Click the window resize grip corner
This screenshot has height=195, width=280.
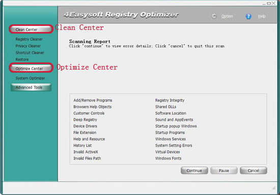pos(274,188)
